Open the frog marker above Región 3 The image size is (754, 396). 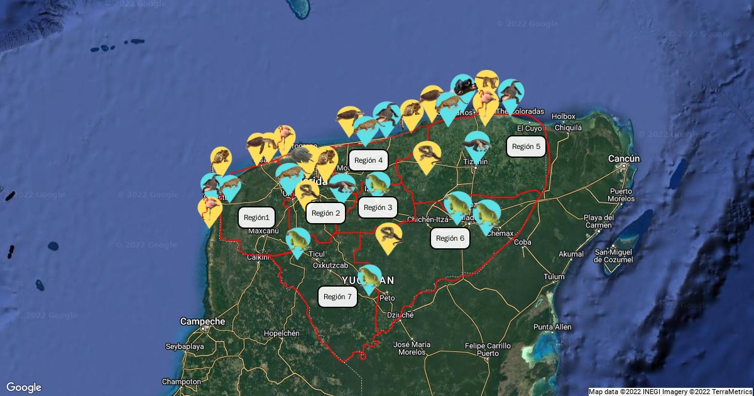point(378,184)
